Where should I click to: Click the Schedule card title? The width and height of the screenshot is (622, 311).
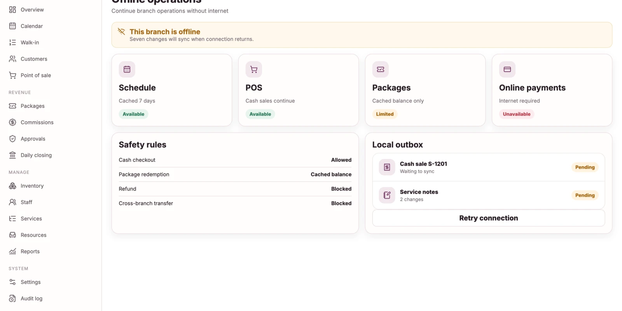click(x=137, y=88)
